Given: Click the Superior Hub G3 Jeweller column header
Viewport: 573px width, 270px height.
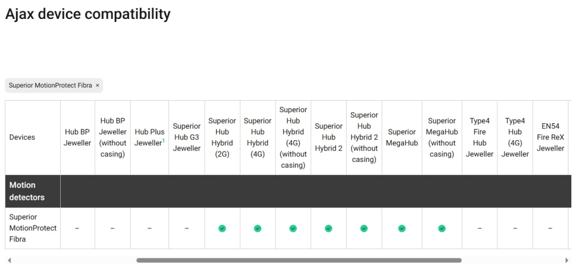Looking at the screenshot, I should point(187,137).
